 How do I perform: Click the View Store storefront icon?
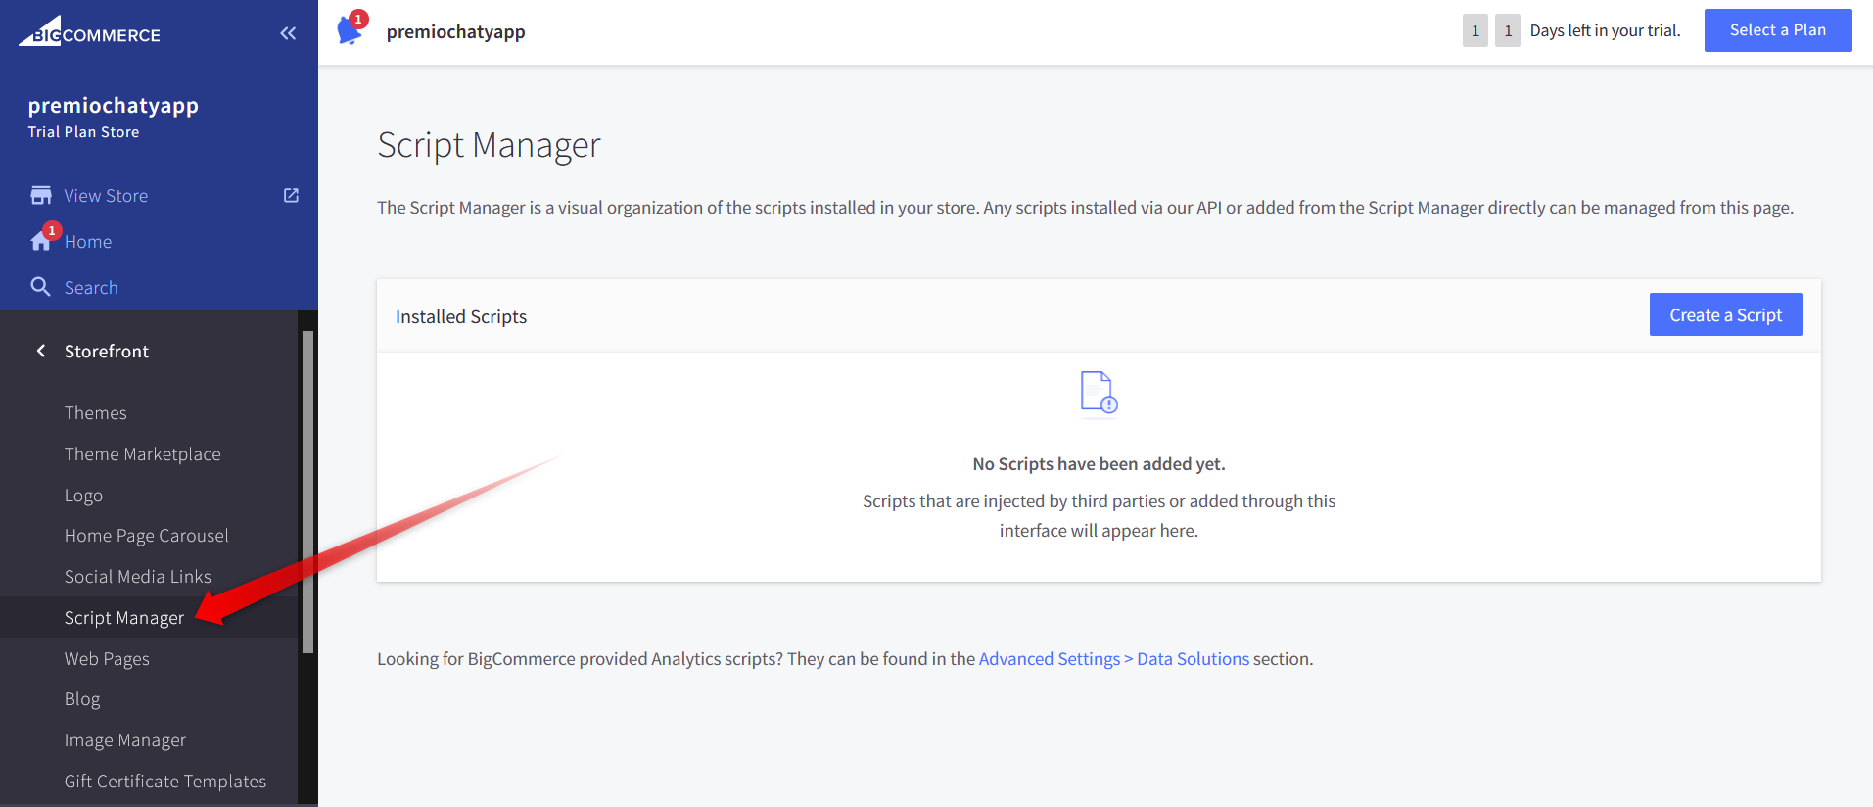point(41,195)
